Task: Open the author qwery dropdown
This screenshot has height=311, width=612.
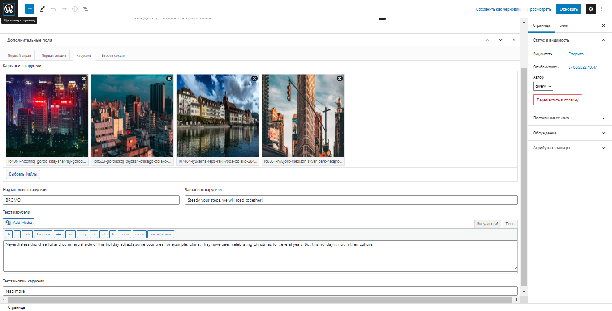Action: click(543, 86)
